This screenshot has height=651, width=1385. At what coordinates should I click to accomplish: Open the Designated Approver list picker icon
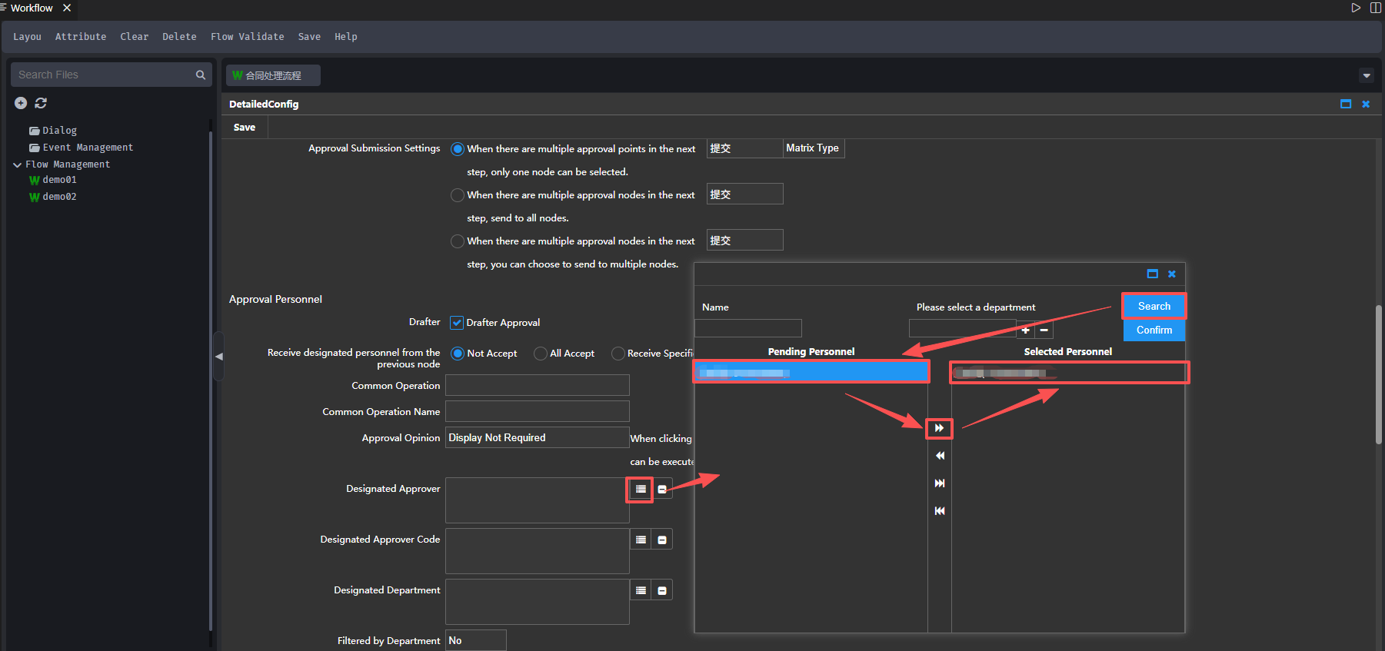640,489
